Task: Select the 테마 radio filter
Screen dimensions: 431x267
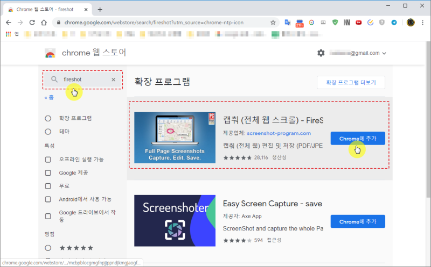Action: tap(48, 132)
